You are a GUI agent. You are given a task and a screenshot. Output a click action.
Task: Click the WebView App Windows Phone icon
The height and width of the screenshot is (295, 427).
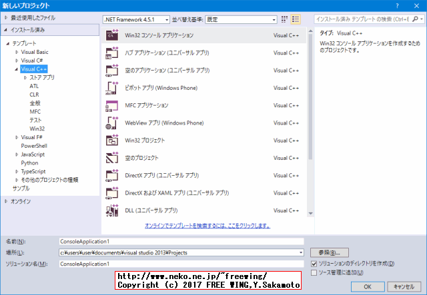112,123
